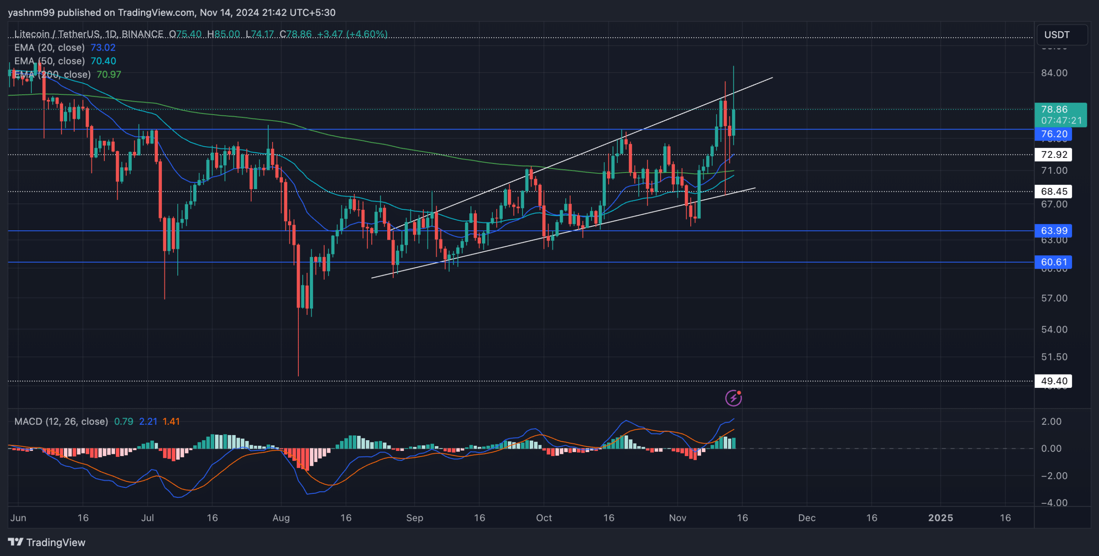The height and width of the screenshot is (556, 1099).
Task: Select the 60.61 blue price label
Action: (1053, 262)
